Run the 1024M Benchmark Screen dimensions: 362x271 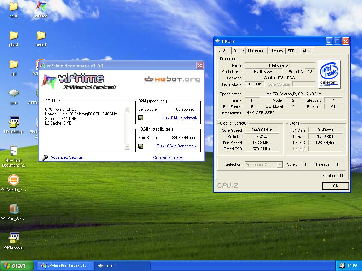point(177,146)
